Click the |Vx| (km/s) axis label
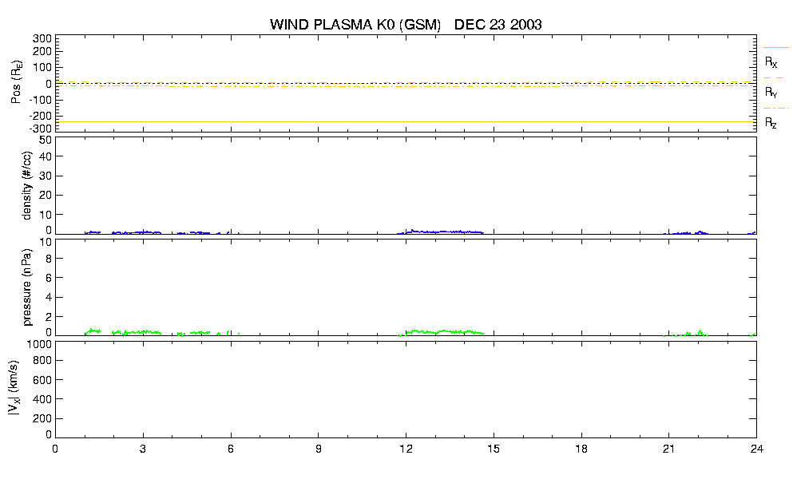The image size is (793, 479). click(14, 389)
